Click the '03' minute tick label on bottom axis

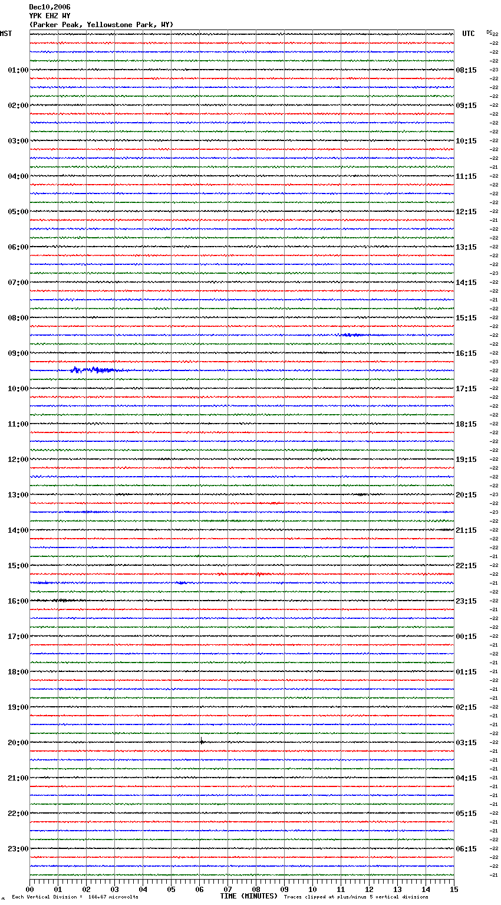[x=114, y=889]
